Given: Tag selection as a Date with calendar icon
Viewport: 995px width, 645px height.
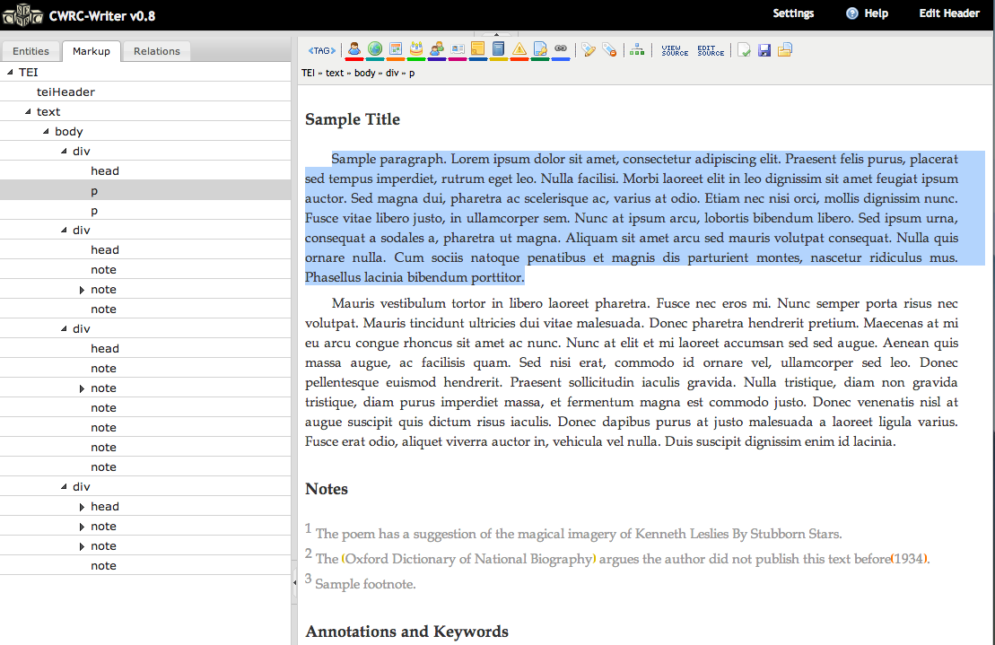Looking at the screenshot, I should coord(396,49).
